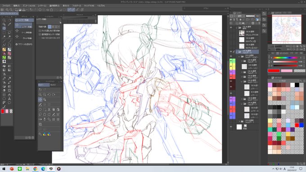Image resolution: width=306 pixels, height=172 pixels.
Task: Select the Rectangle marquee selection tool
Action: 4,32
